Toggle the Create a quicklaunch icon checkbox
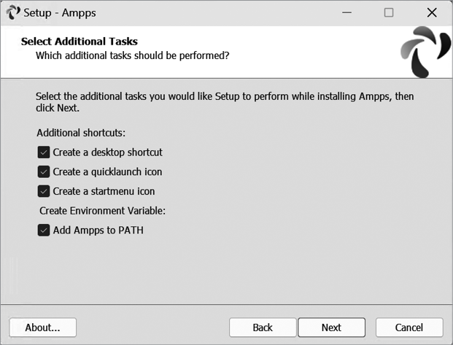The width and height of the screenshot is (453, 345). click(44, 172)
